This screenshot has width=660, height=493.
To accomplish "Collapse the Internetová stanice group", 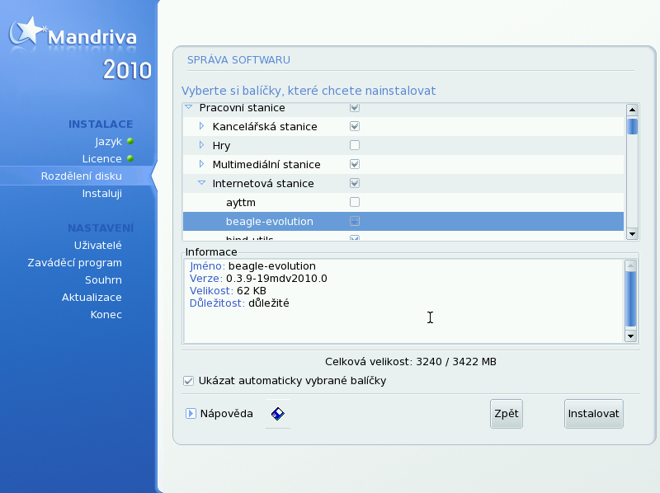I will tap(201, 183).
